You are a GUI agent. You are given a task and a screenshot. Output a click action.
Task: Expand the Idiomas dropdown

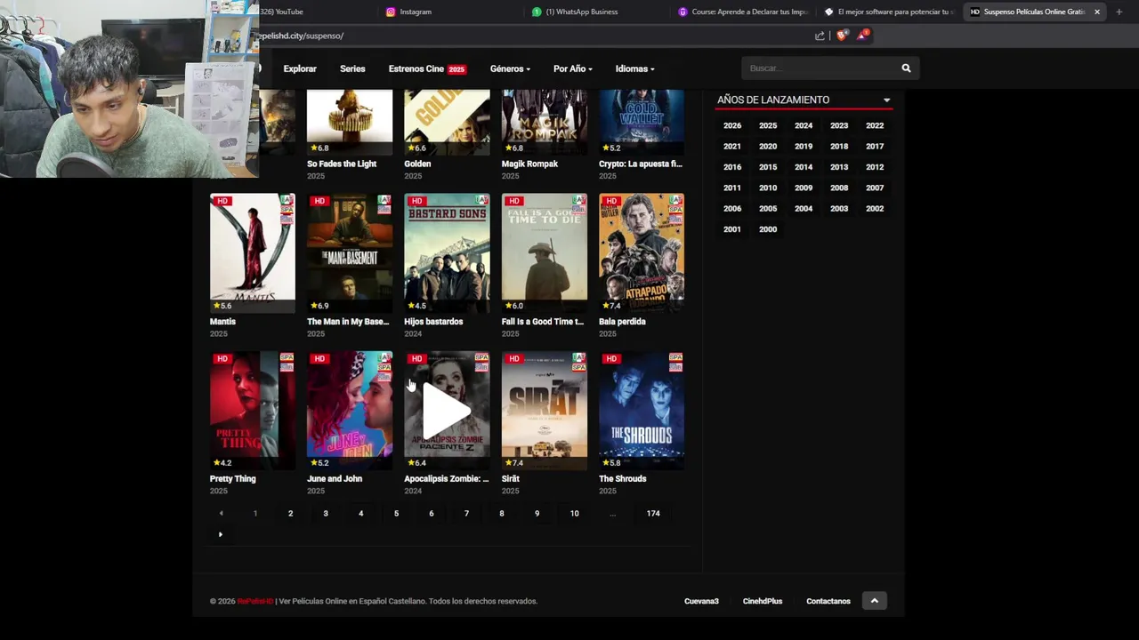(x=634, y=68)
